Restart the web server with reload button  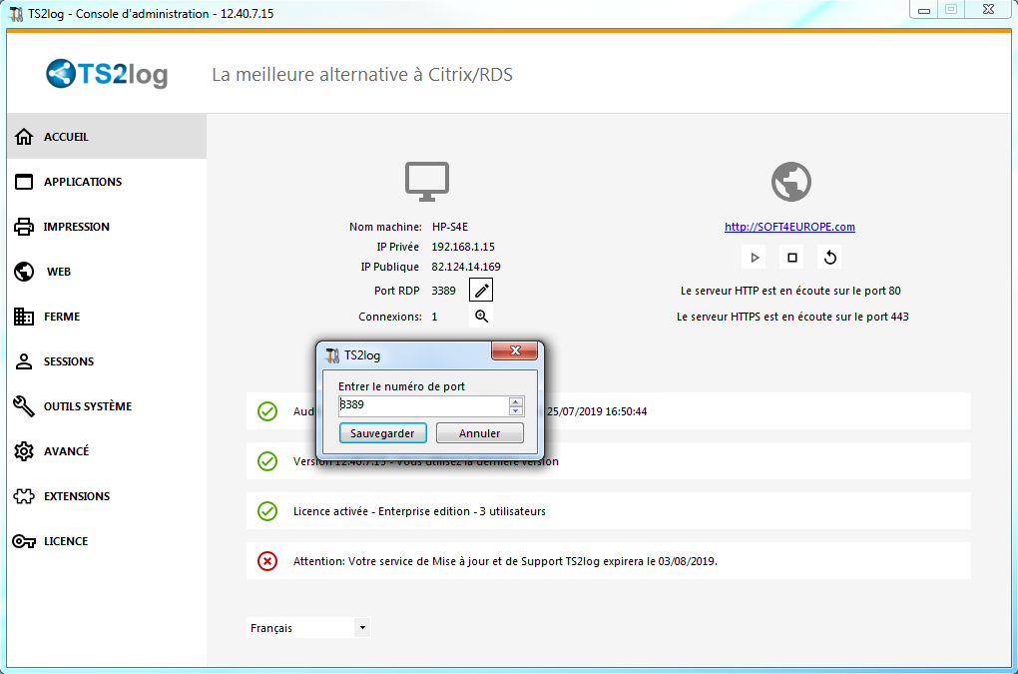[x=829, y=258]
